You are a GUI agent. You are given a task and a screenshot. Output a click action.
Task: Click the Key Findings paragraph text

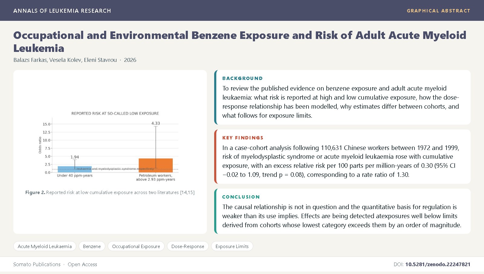coord(341,161)
